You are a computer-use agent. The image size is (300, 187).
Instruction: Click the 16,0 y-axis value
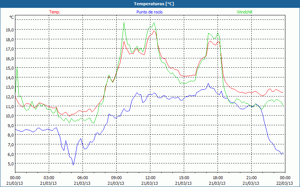pyautogui.click(x=10, y=59)
